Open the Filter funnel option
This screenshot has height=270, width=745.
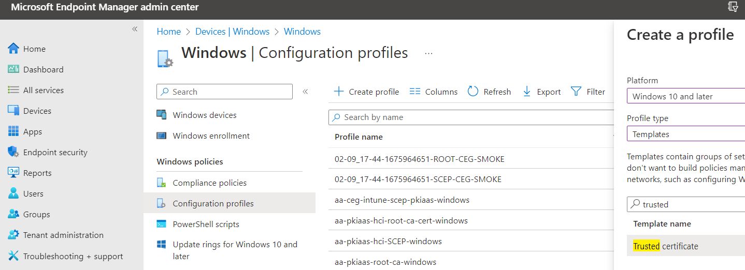(576, 92)
